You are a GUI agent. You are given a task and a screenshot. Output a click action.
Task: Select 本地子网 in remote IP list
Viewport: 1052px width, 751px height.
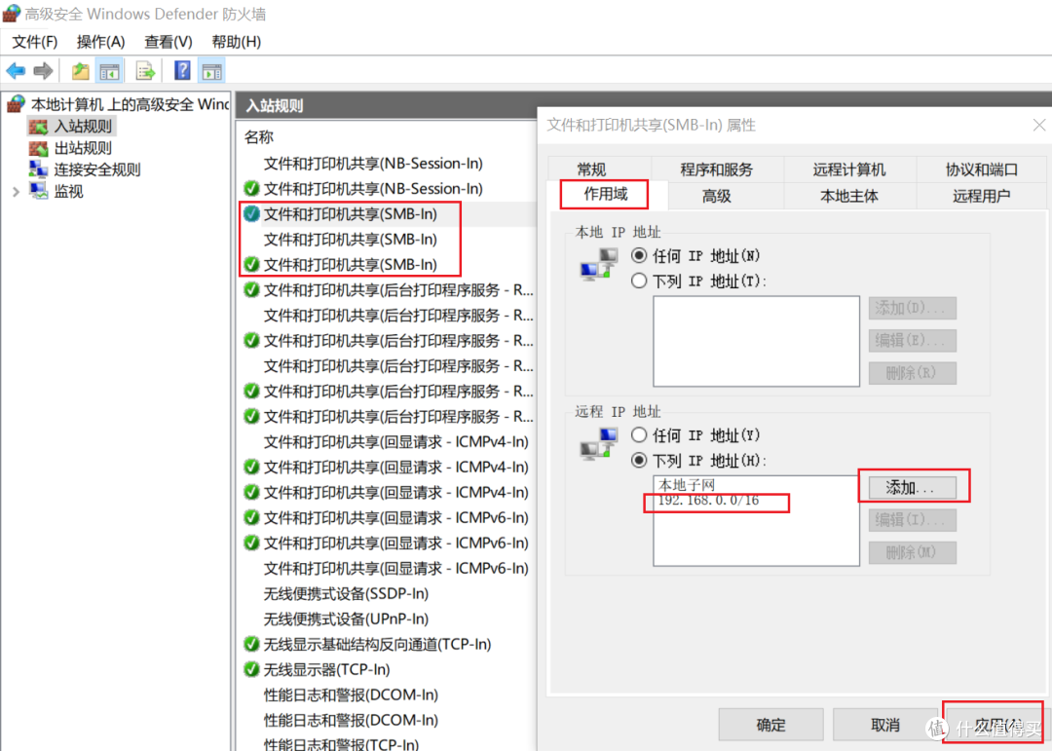[x=687, y=484]
